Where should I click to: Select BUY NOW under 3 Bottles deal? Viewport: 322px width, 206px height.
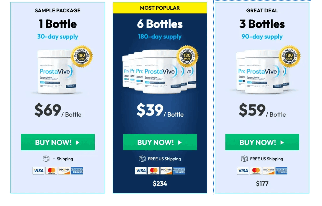coord(262,142)
